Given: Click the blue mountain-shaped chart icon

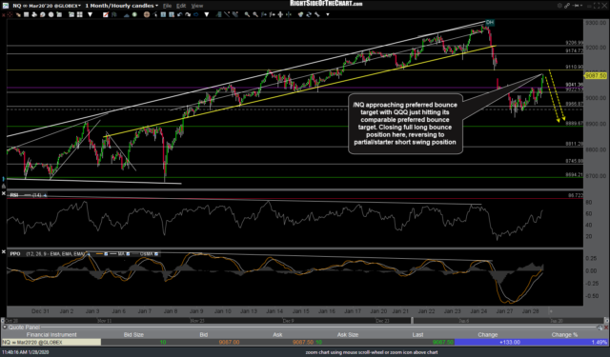Looking at the screenshot, I should coord(127,15).
